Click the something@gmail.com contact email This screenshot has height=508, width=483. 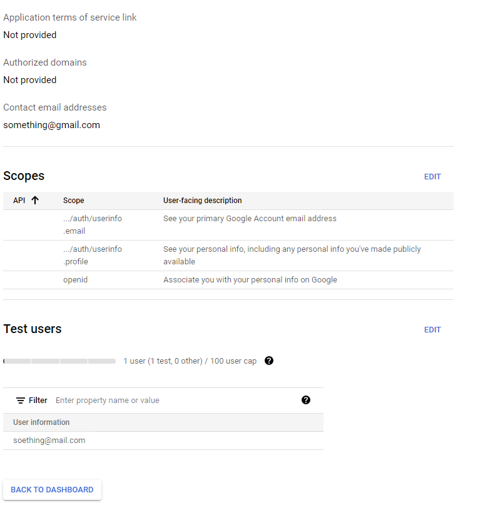pos(51,125)
